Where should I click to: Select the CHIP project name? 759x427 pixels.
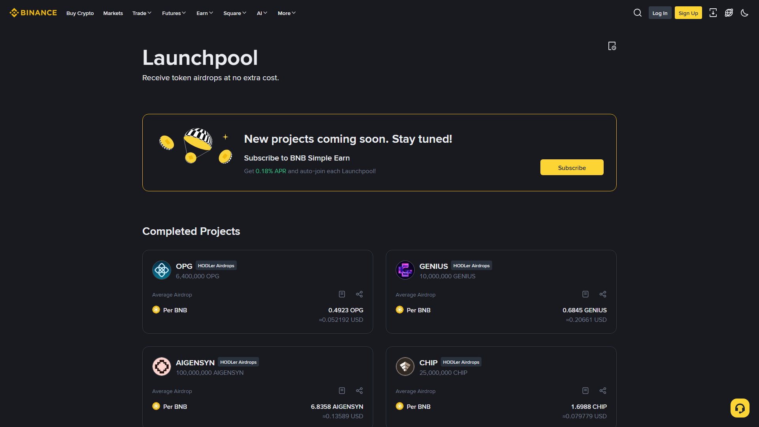coord(429,363)
